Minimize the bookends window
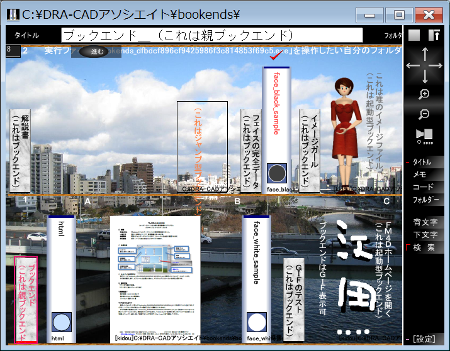 tap(369, 15)
